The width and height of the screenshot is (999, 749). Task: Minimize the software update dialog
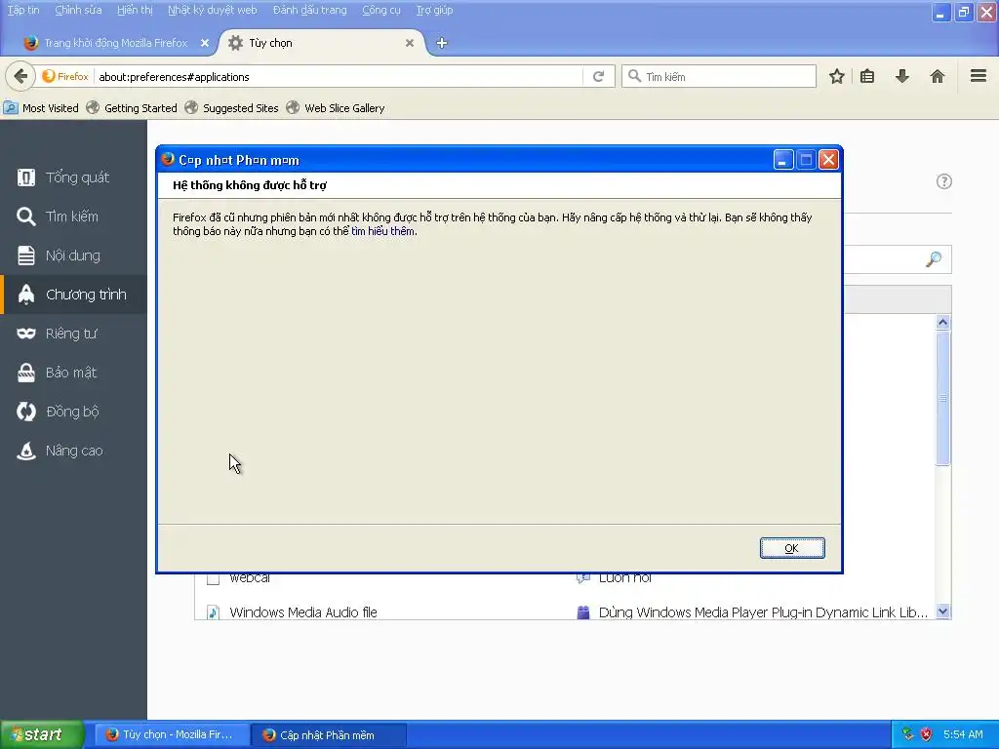pos(783,160)
